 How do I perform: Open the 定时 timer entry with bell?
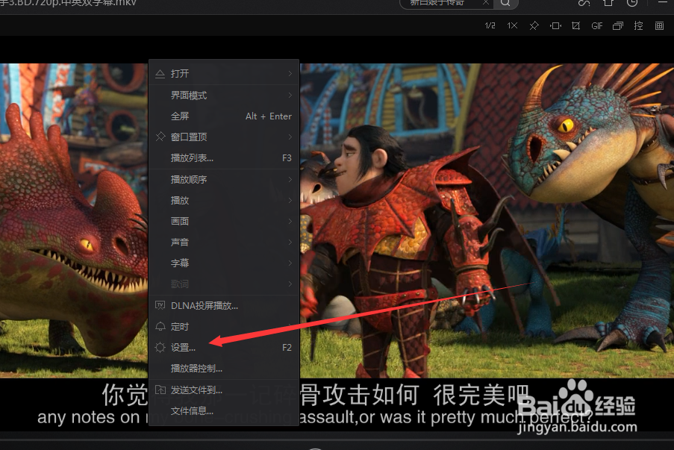[x=224, y=327]
